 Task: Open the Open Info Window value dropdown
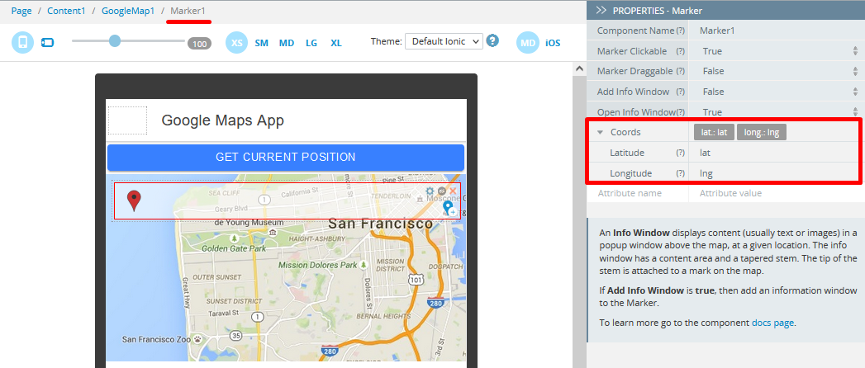pyautogui.click(x=777, y=112)
